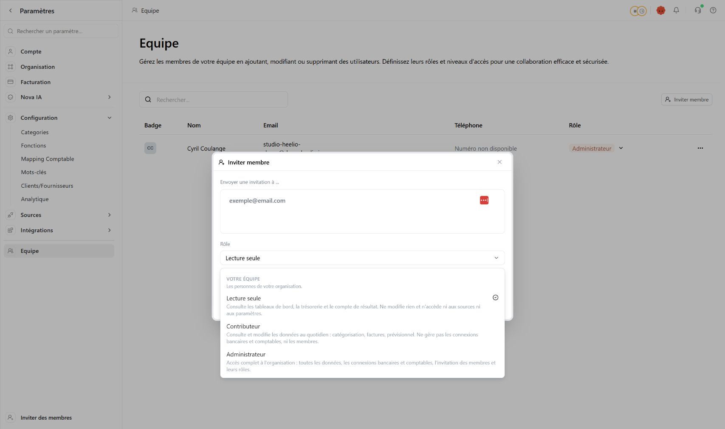Click the back arrow next to Paramètres
Screen dimensions: 725x429
pyautogui.click(x=11, y=11)
